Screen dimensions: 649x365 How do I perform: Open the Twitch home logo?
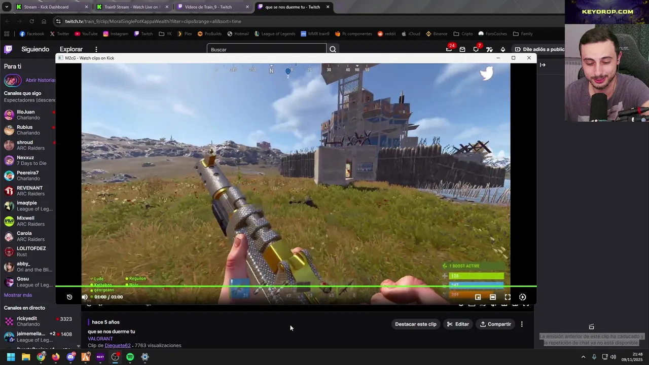8,49
